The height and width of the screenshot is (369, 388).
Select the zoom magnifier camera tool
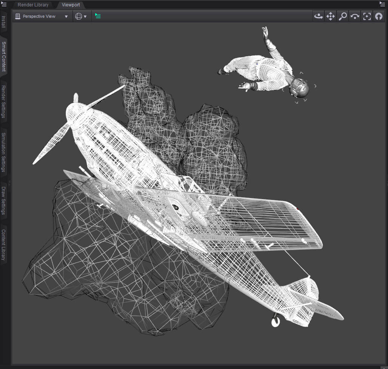(343, 16)
